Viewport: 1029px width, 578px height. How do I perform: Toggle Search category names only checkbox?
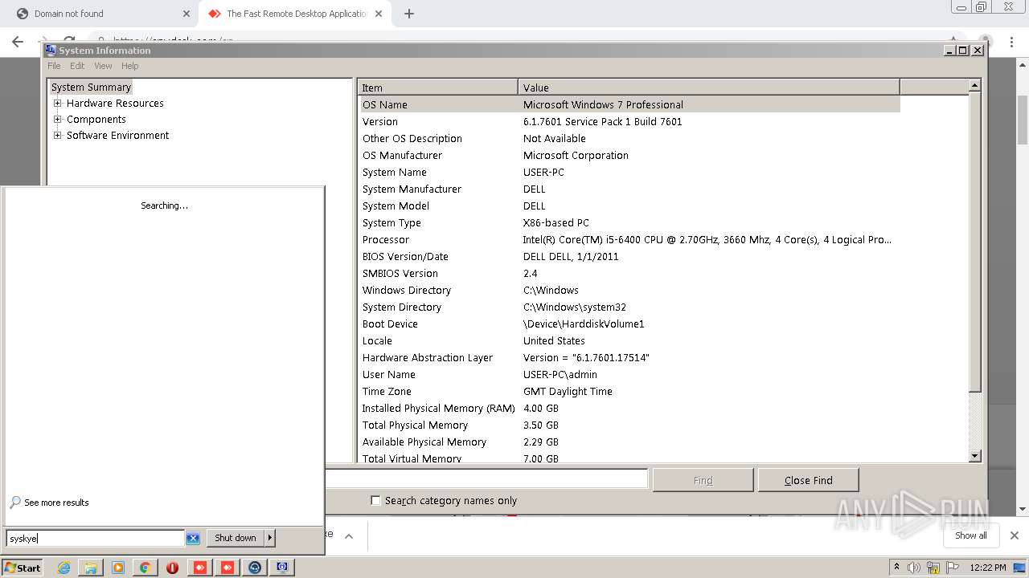(x=375, y=500)
